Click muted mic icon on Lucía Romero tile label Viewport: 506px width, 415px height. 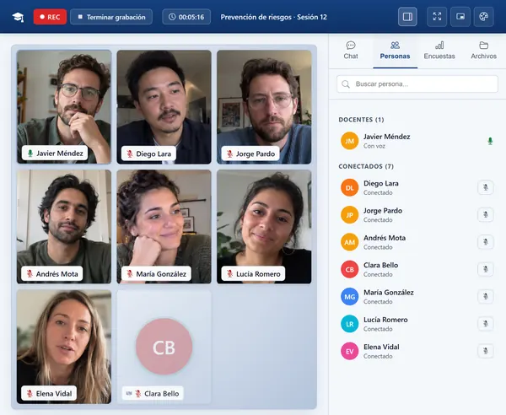click(x=229, y=273)
